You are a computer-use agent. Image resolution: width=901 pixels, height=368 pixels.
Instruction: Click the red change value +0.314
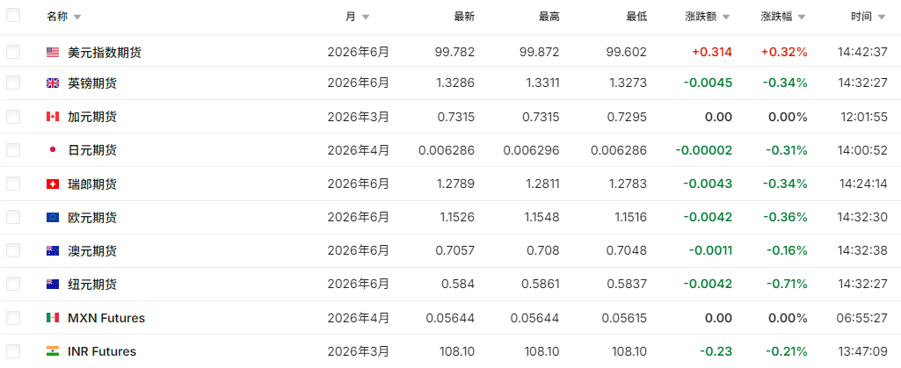click(712, 52)
